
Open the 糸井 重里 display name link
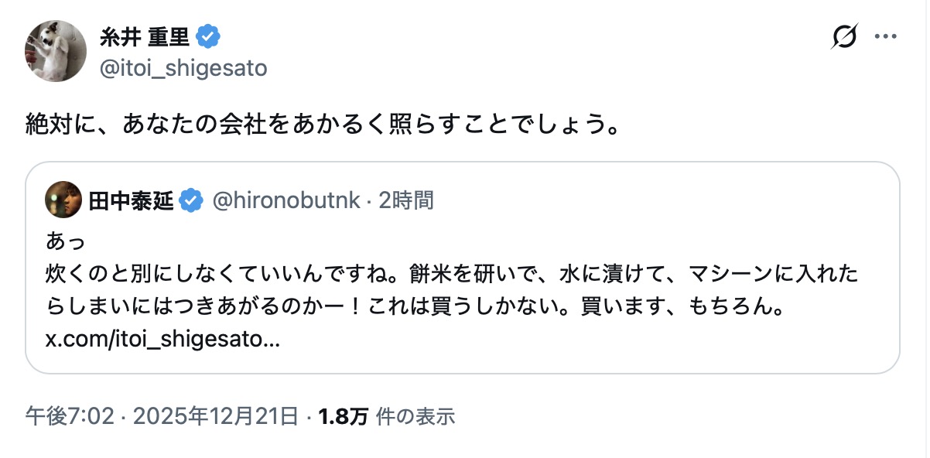(144, 36)
